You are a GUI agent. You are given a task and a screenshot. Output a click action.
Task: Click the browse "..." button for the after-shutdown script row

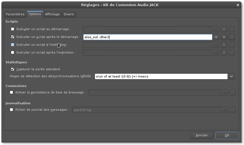point(231,52)
